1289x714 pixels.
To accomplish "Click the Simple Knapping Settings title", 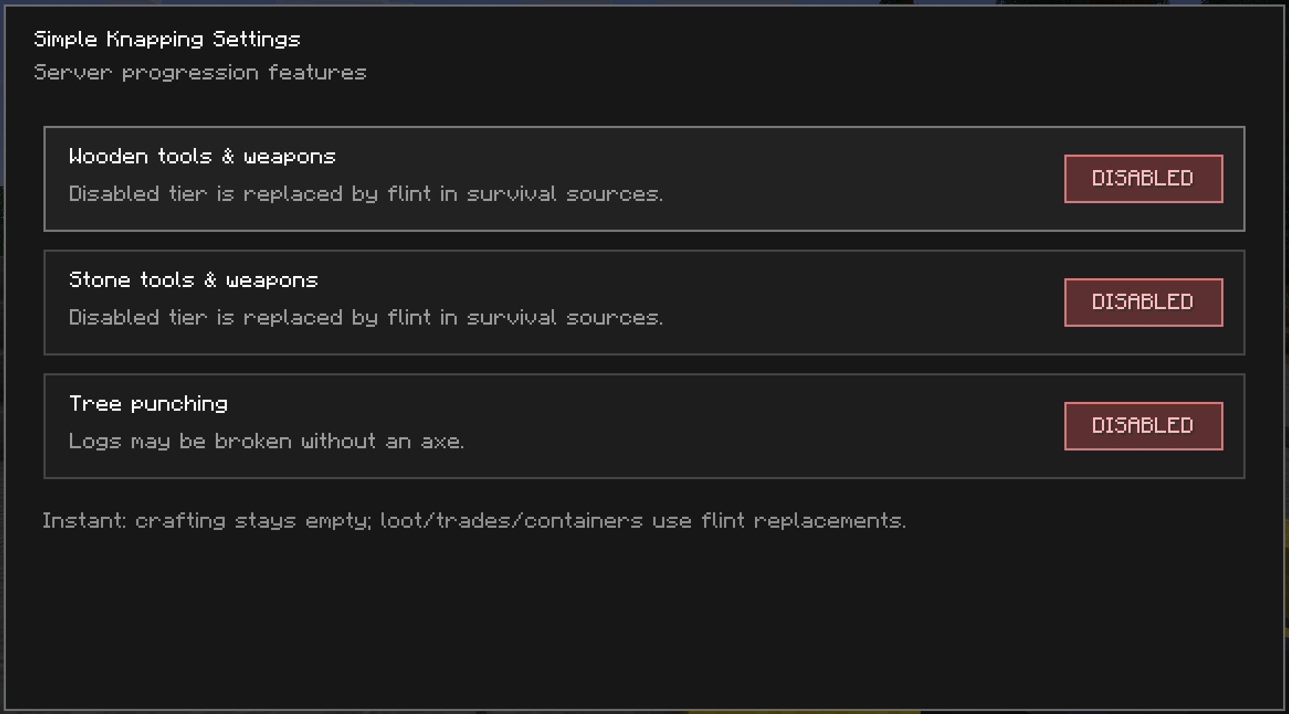I will coord(167,40).
